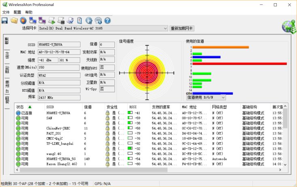Screen dimensions: 297x187
Task: Switch to the IP 连接 side tab
Action: [7, 86]
